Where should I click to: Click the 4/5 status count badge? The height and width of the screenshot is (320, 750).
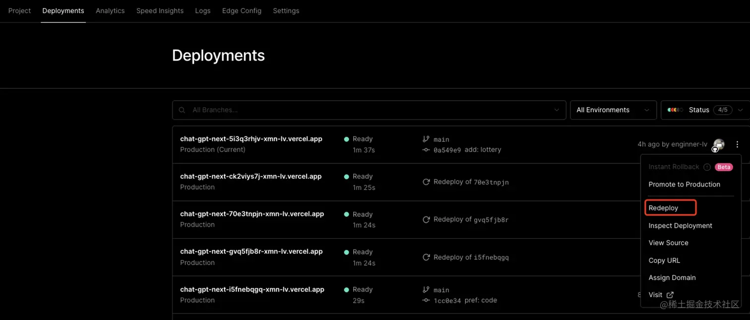point(723,110)
